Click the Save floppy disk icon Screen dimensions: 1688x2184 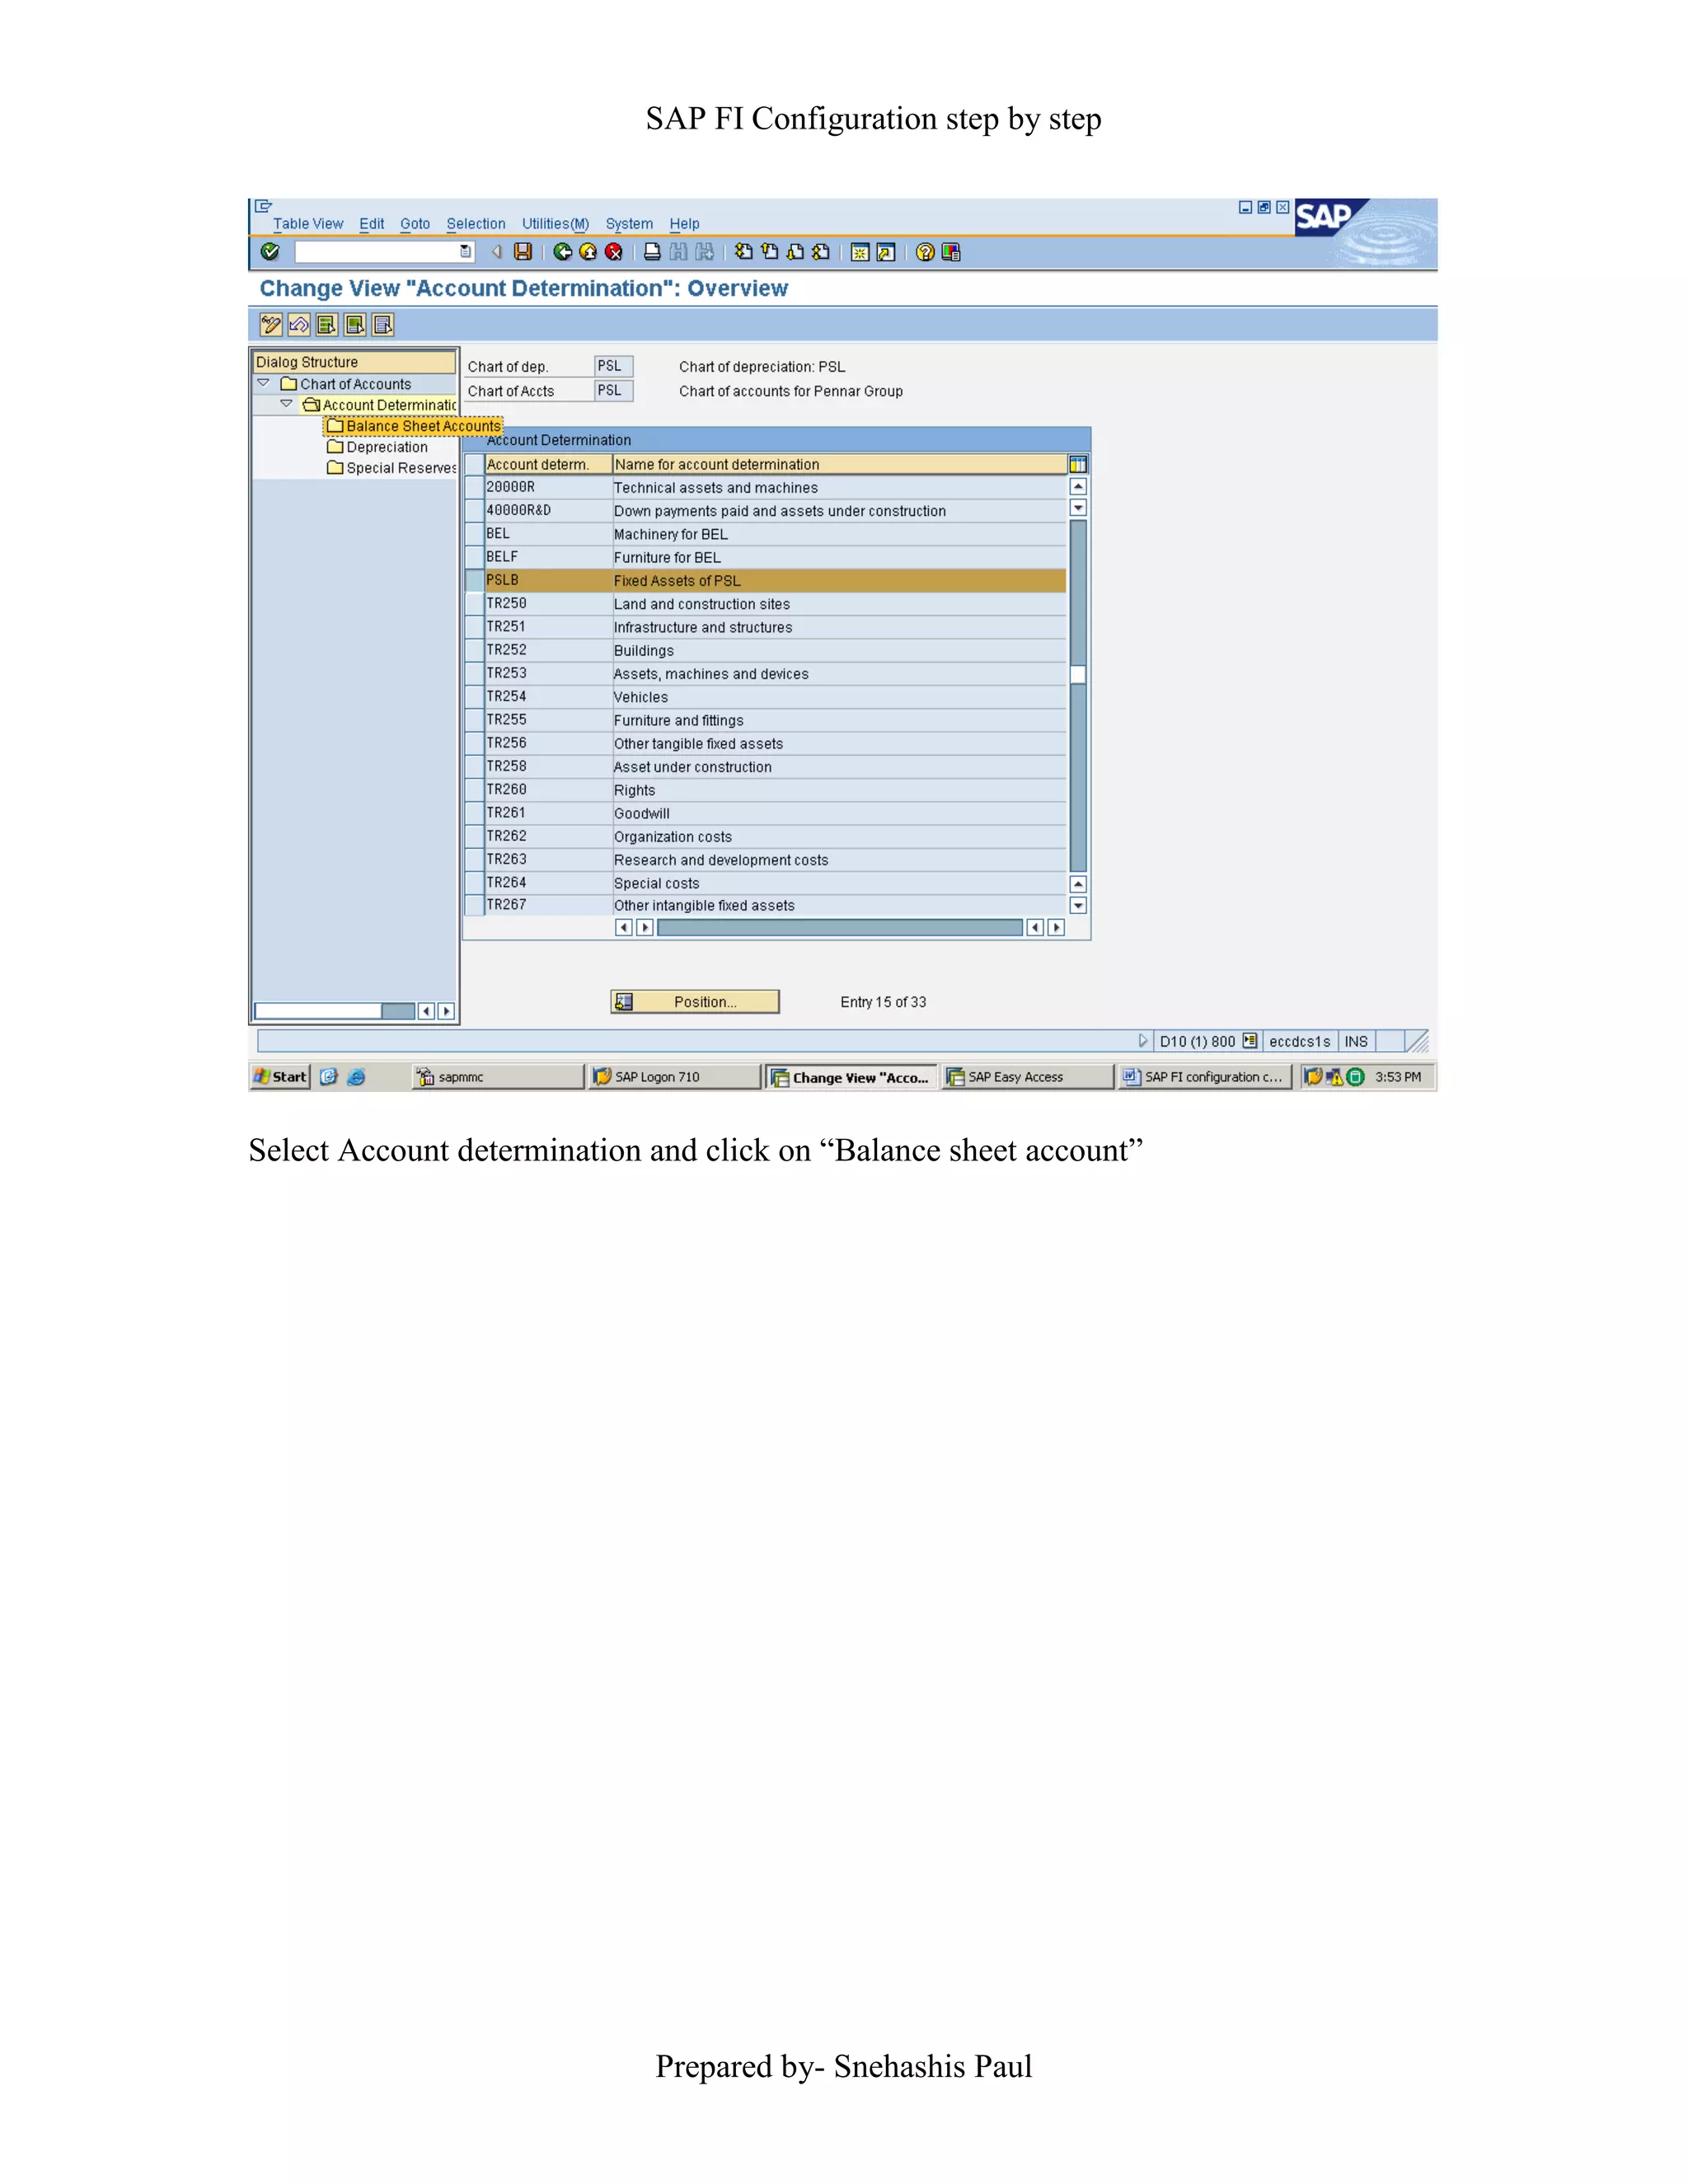pos(522,252)
